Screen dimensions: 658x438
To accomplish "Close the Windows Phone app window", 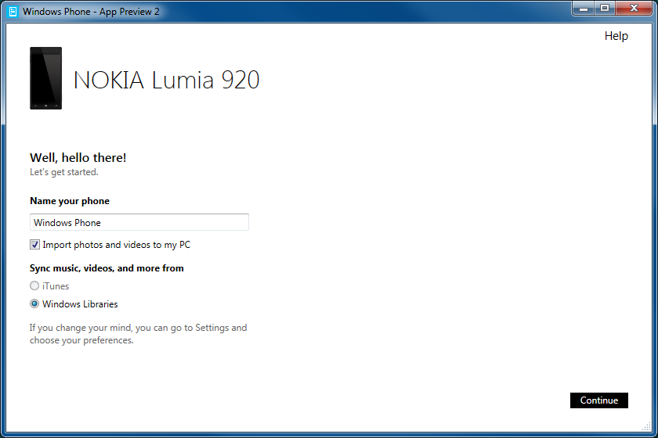I will (634, 9).
